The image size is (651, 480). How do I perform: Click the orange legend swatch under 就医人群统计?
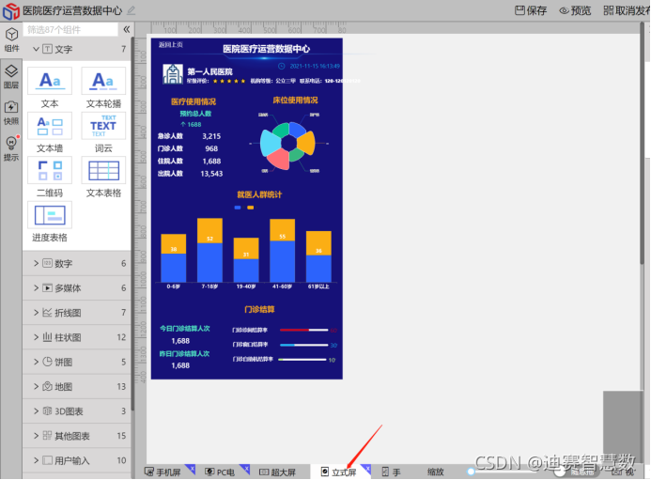tap(251, 208)
